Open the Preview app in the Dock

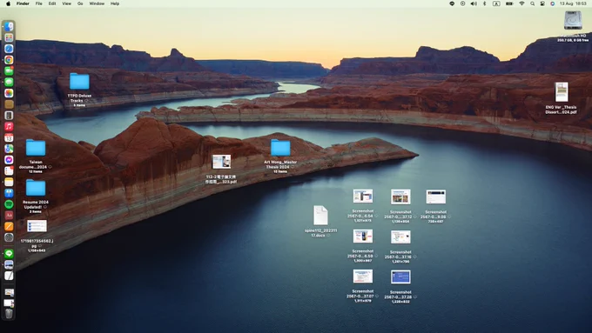tap(9, 264)
